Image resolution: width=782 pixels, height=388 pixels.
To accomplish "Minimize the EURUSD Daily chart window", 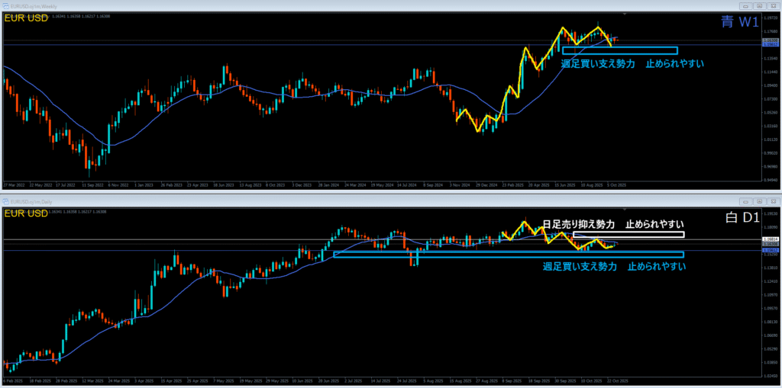I will pos(746,202).
